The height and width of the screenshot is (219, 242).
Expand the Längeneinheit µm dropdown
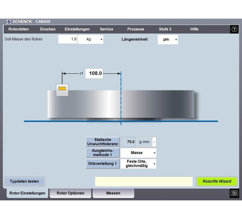168,39
